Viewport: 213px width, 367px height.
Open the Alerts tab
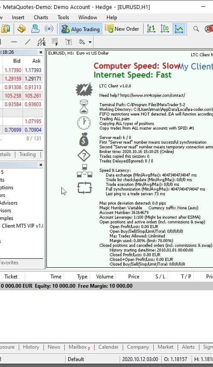point(188,347)
